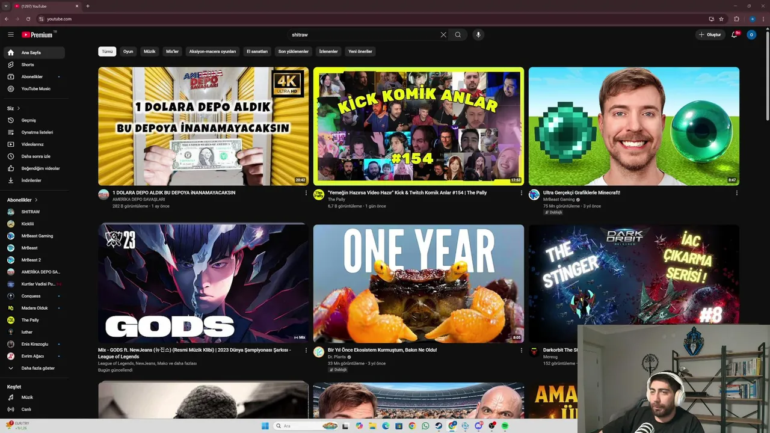Open Spotify from the taskbar
This screenshot has height=433, width=770.
coord(505,426)
